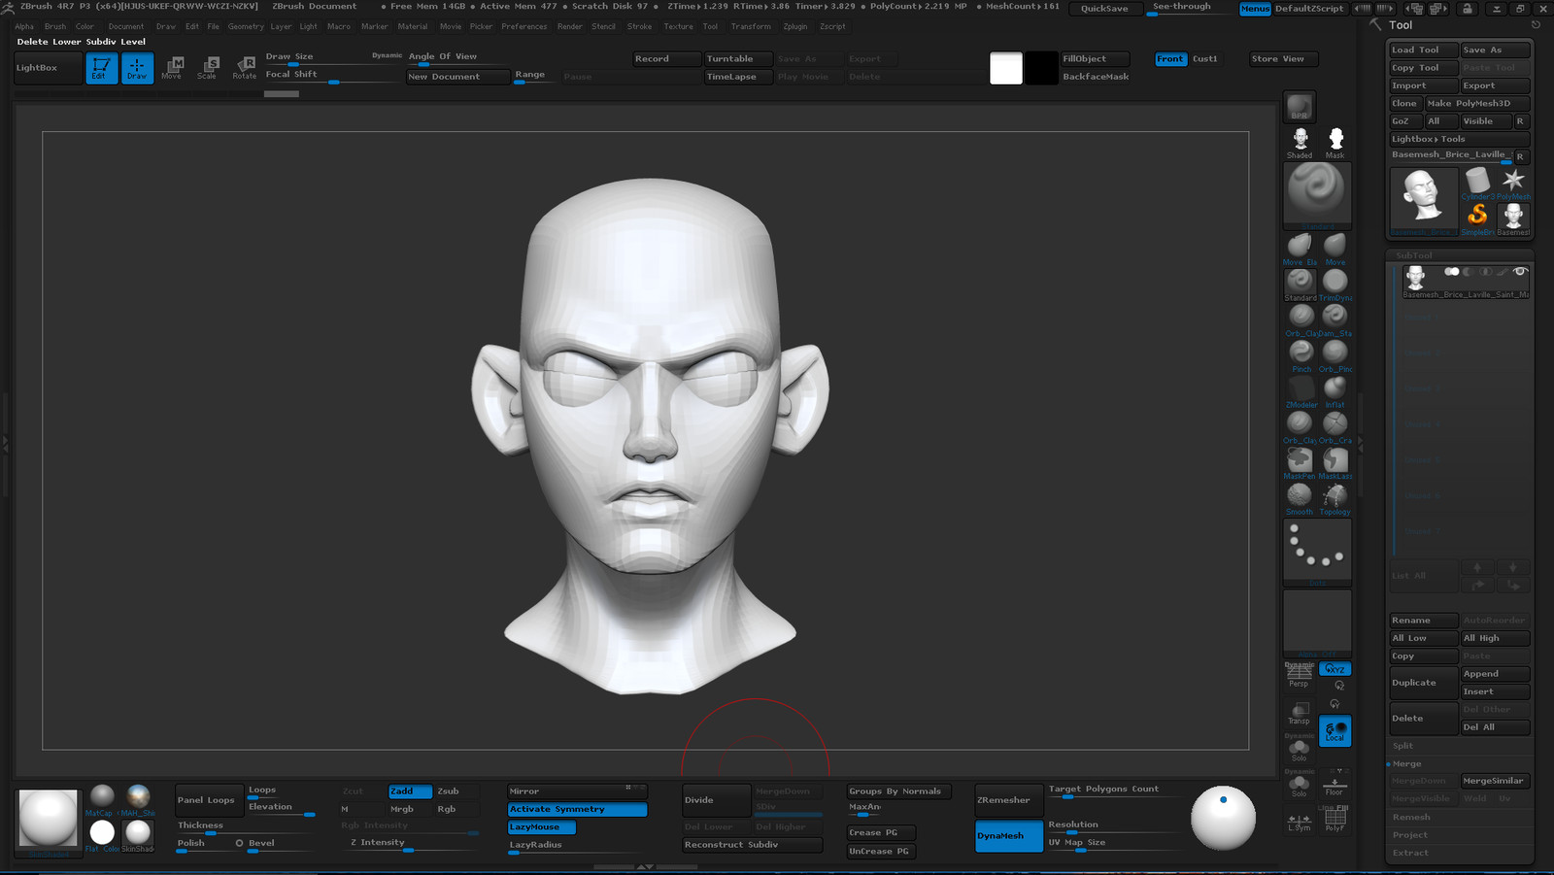Image resolution: width=1554 pixels, height=875 pixels.
Task: Pick the SkinShade material sphere
Action: pyautogui.click(x=138, y=835)
